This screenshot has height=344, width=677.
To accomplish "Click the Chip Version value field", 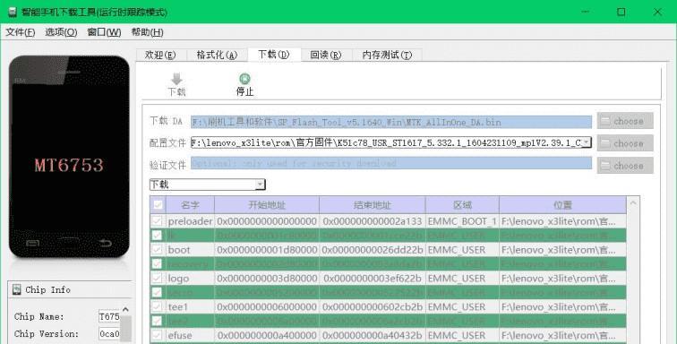I will 109,333.
